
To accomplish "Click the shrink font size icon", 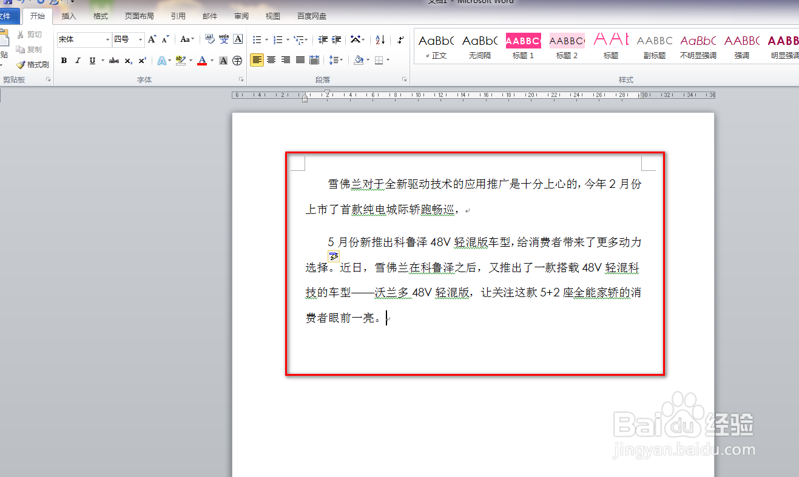I will [x=166, y=39].
